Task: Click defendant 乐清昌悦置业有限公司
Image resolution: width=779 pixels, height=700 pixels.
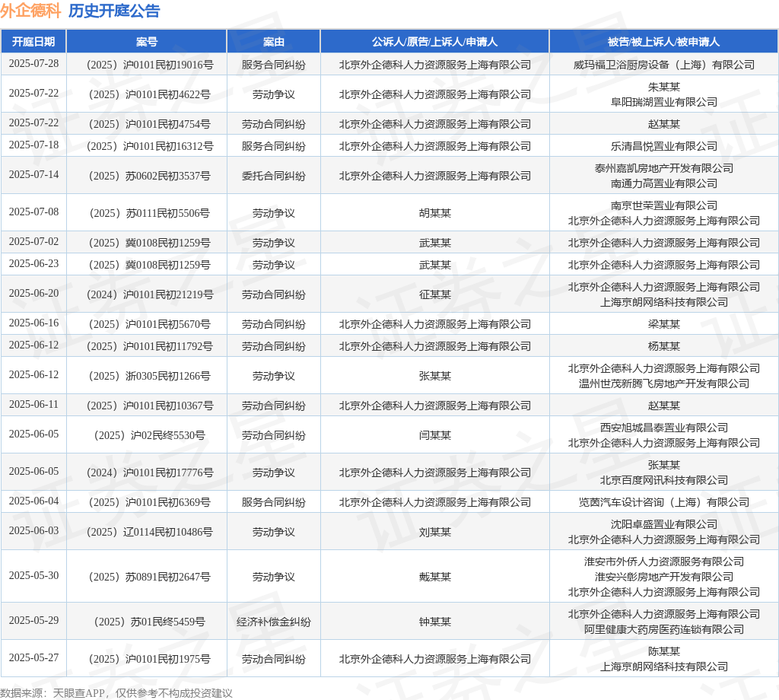Action: point(663,147)
